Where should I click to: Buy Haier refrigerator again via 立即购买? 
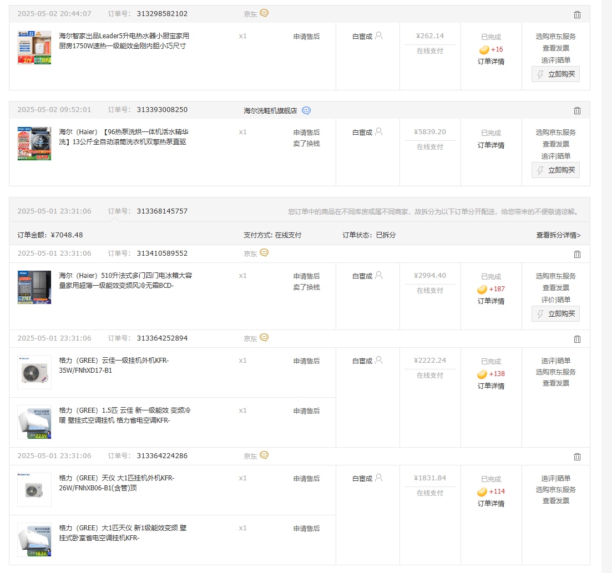click(555, 314)
